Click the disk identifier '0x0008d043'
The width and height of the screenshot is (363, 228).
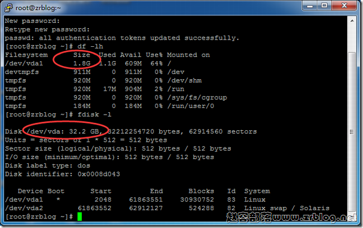(99, 174)
